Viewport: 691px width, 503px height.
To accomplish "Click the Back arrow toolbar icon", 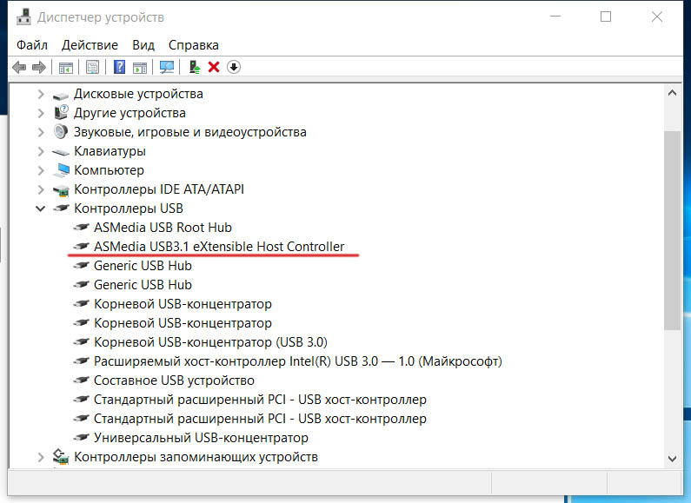I will 19,67.
